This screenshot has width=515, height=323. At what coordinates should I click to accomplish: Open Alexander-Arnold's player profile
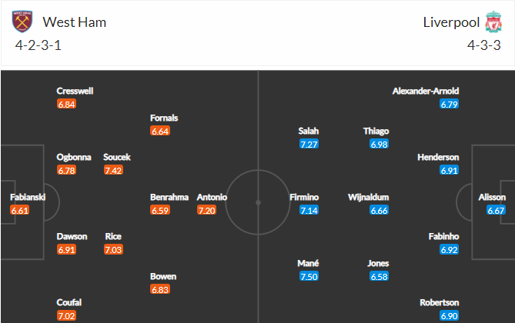point(426,91)
